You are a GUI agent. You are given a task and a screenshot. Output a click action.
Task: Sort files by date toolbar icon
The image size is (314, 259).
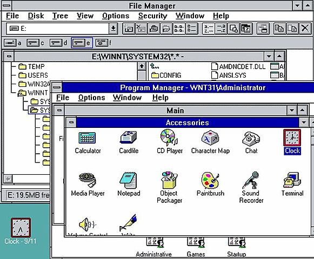(x=246, y=29)
